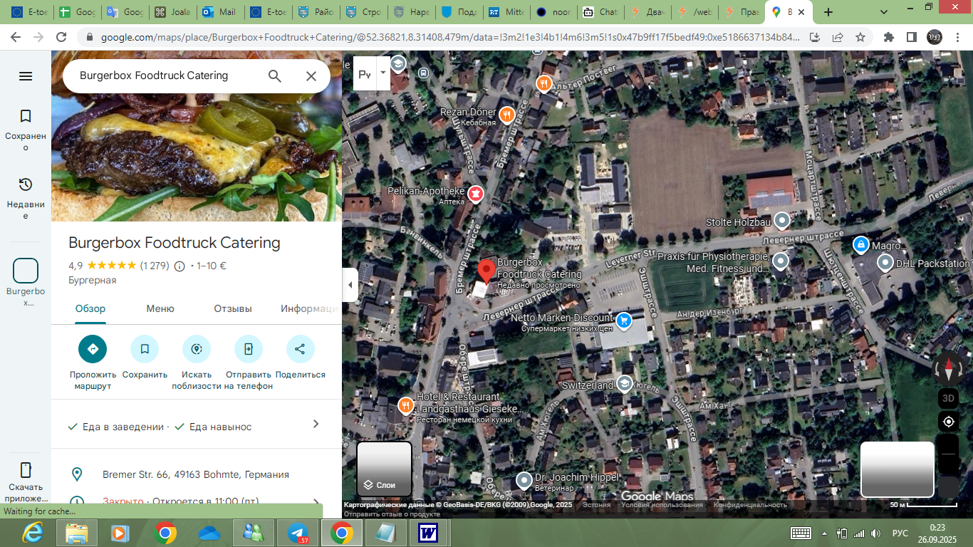Click the show my location button
Viewport: 973px width, 547px height.
pos(948,422)
